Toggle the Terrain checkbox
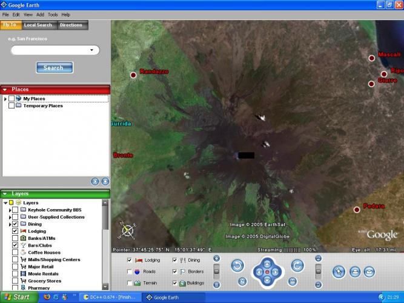The width and height of the screenshot is (404, 303). (130, 283)
